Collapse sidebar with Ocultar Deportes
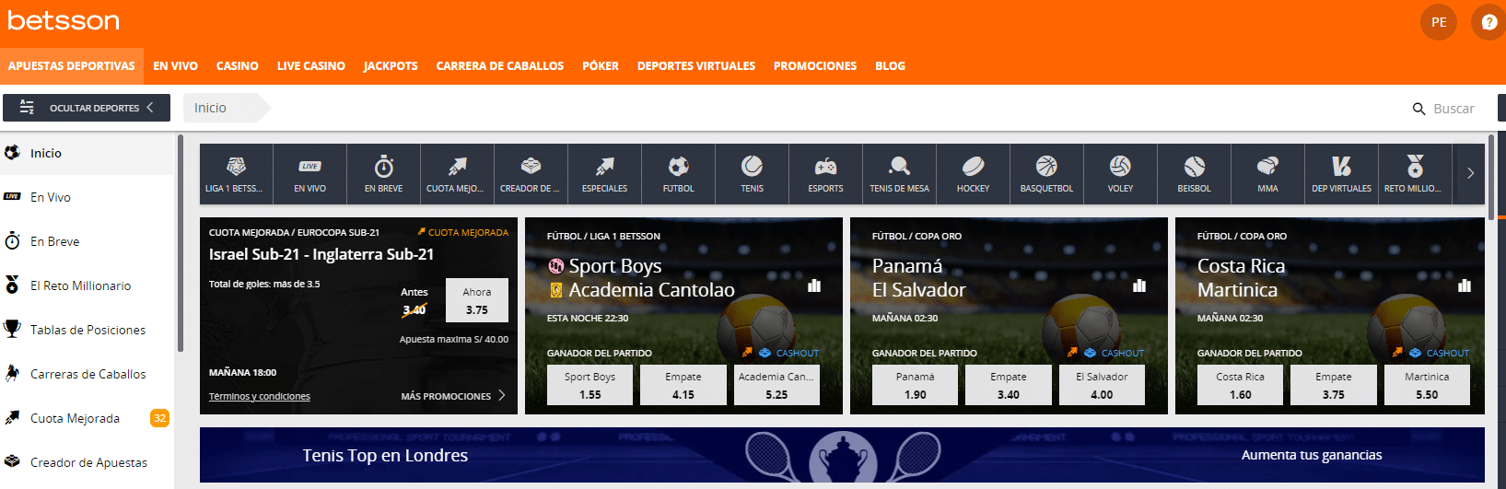This screenshot has height=489, width=1506. (87, 108)
